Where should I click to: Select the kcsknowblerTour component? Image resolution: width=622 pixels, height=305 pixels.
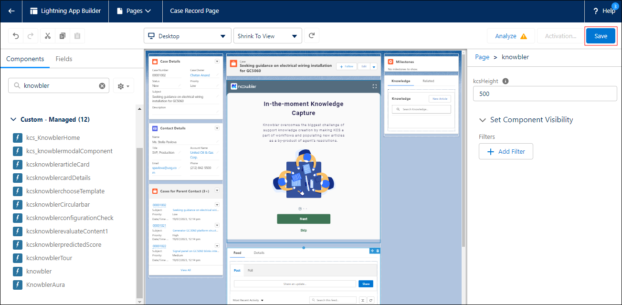(50, 258)
